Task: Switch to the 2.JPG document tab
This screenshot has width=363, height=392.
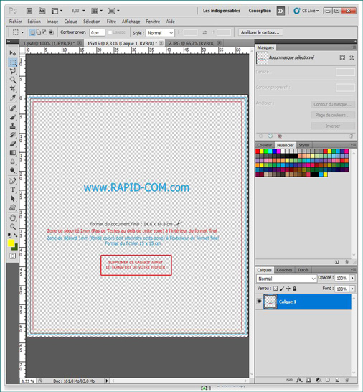Action: coord(192,43)
